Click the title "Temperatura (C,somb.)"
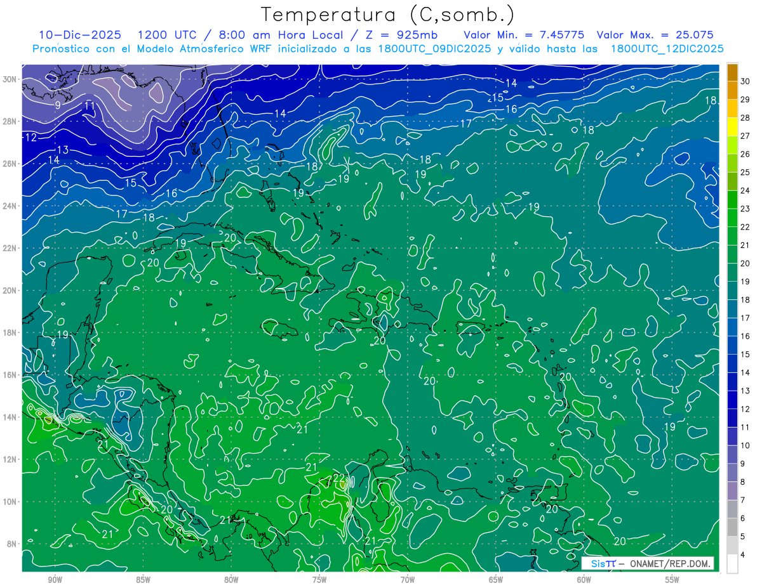The width and height of the screenshot is (762, 588). (x=388, y=15)
